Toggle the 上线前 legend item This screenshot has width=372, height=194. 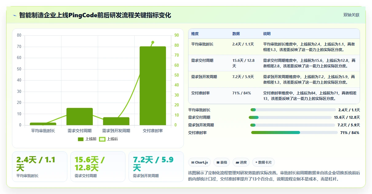click(87, 139)
